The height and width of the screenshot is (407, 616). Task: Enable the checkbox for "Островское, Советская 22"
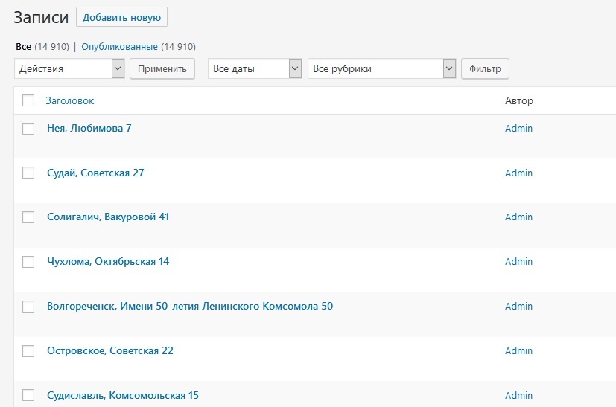pyautogui.click(x=28, y=350)
